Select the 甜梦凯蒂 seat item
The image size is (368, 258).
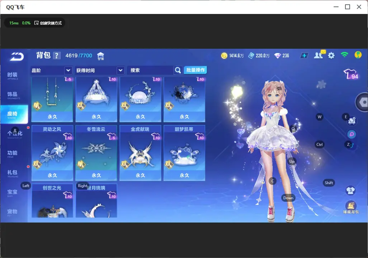(x=184, y=153)
